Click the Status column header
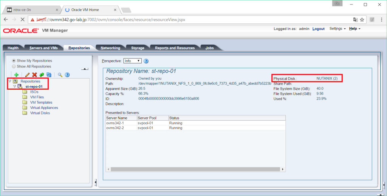 [227, 118]
